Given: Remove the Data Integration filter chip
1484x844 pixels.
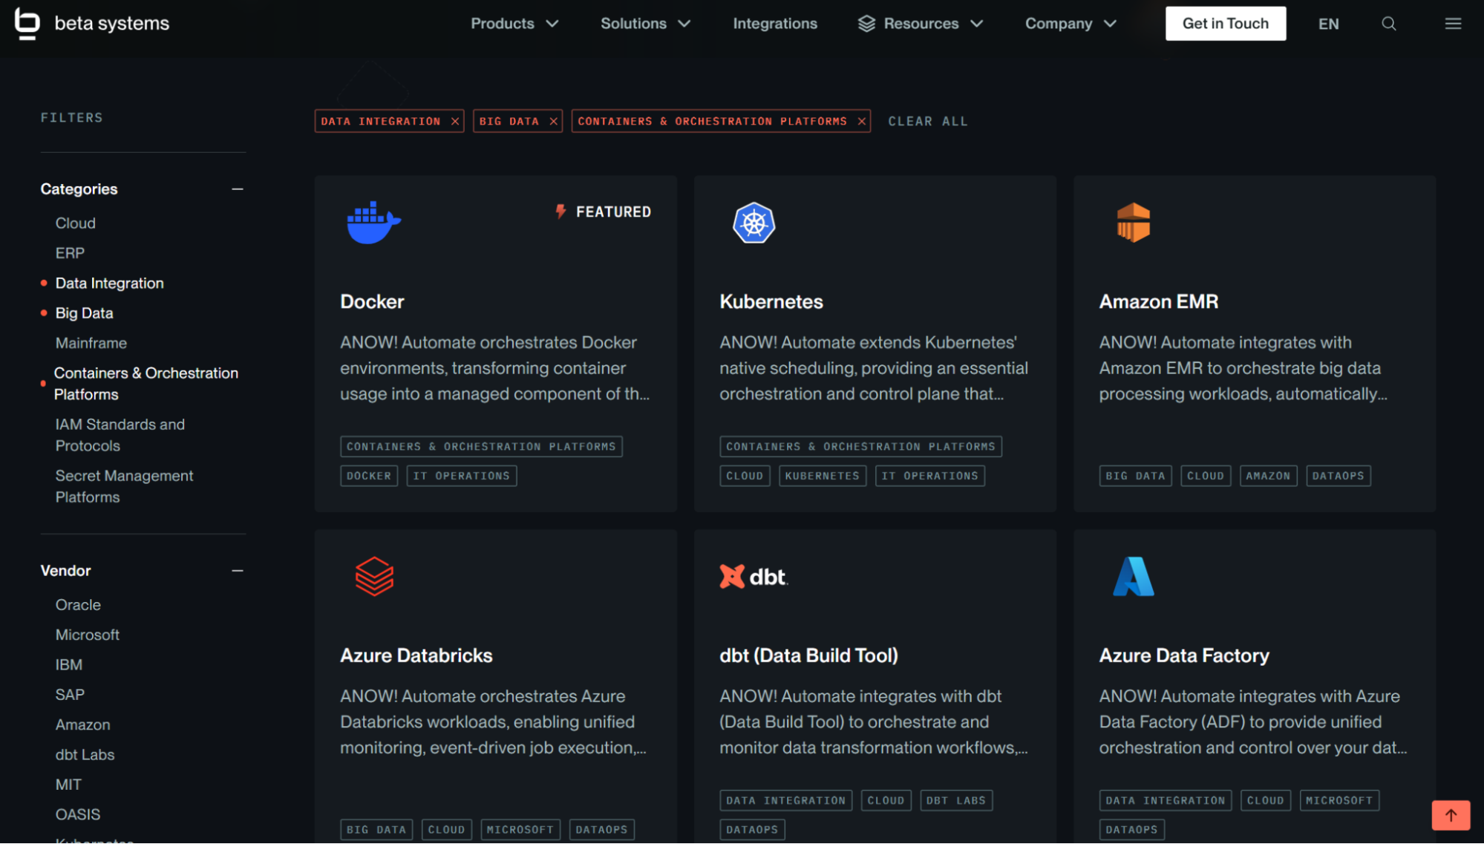Looking at the screenshot, I should pyautogui.click(x=455, y=121).
